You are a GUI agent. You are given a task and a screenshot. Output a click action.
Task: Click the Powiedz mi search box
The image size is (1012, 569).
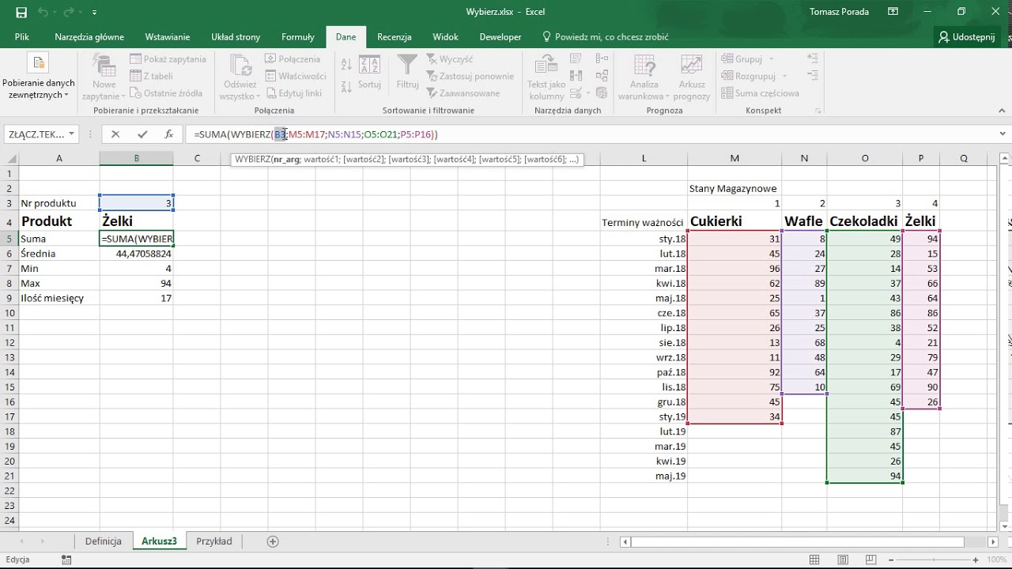coord(606,36)
